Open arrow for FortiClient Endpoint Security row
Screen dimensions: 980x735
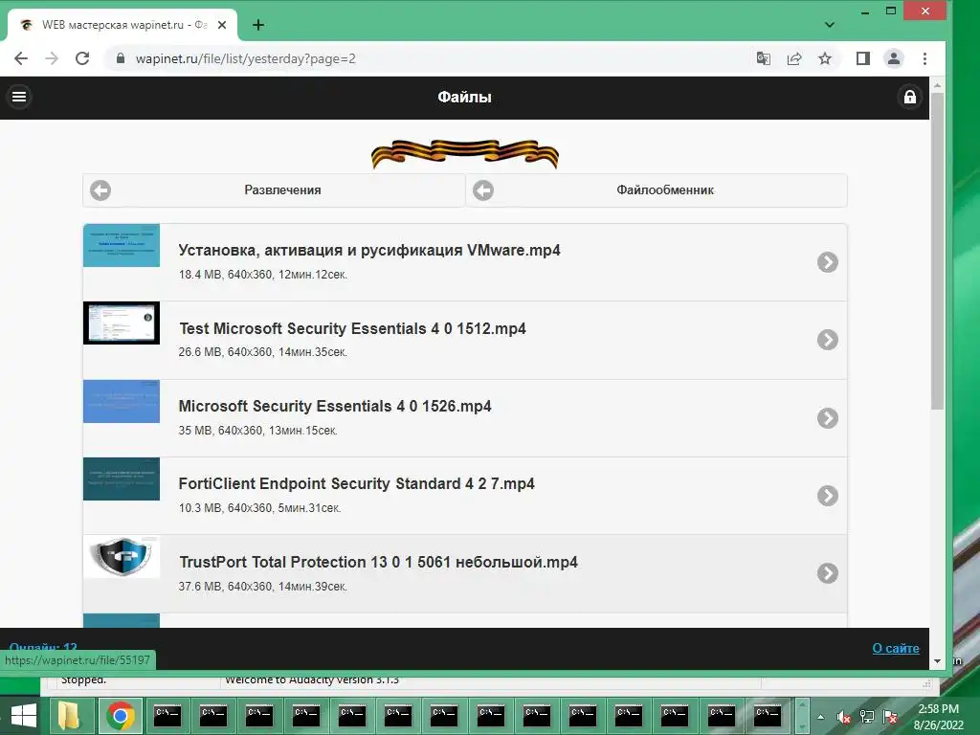[x=828, y=496]
